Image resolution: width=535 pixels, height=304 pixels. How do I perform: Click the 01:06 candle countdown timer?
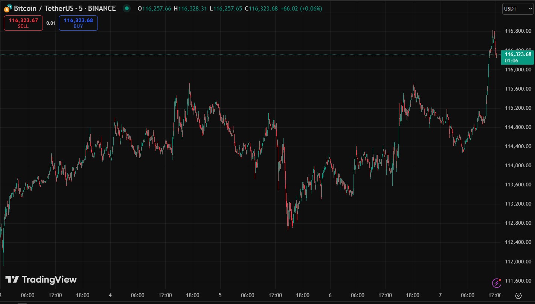[x=511, y=60]
